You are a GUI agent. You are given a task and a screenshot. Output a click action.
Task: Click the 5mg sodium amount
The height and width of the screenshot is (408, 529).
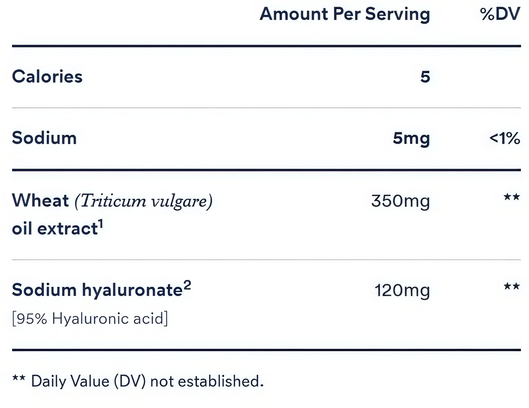pos(411,138)
